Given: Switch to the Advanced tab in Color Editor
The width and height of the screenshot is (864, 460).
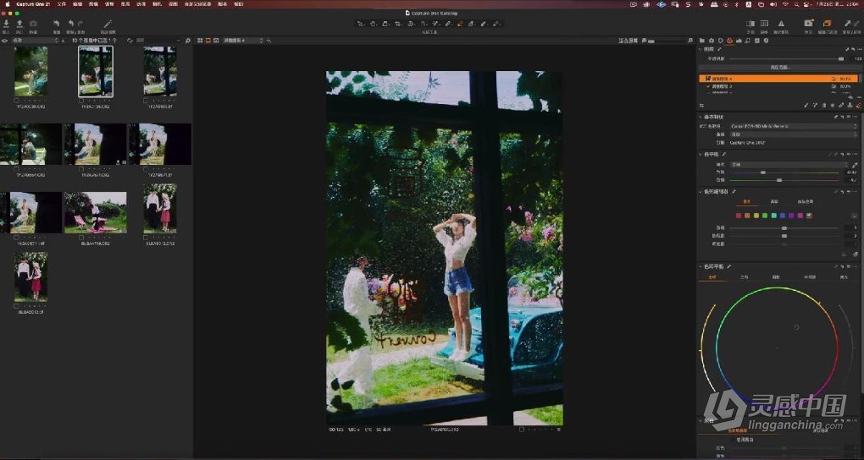Looking at the screenshot, I should [774, 202].
